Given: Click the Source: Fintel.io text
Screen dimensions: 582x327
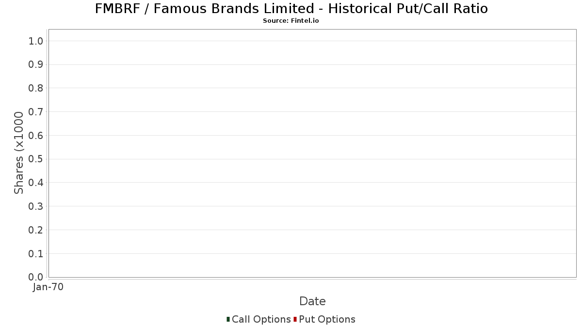Looking at the screenshot, I should click(291, 21).
